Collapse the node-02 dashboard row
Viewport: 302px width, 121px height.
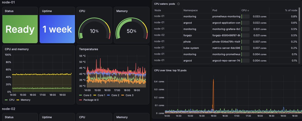click(x=9, y=109)
